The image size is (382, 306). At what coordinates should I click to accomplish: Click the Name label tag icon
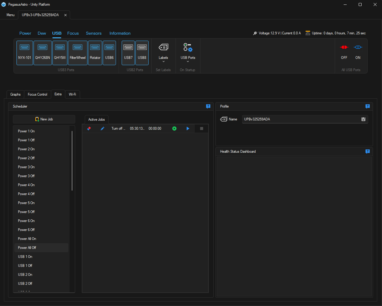click(x=224, y=119)
